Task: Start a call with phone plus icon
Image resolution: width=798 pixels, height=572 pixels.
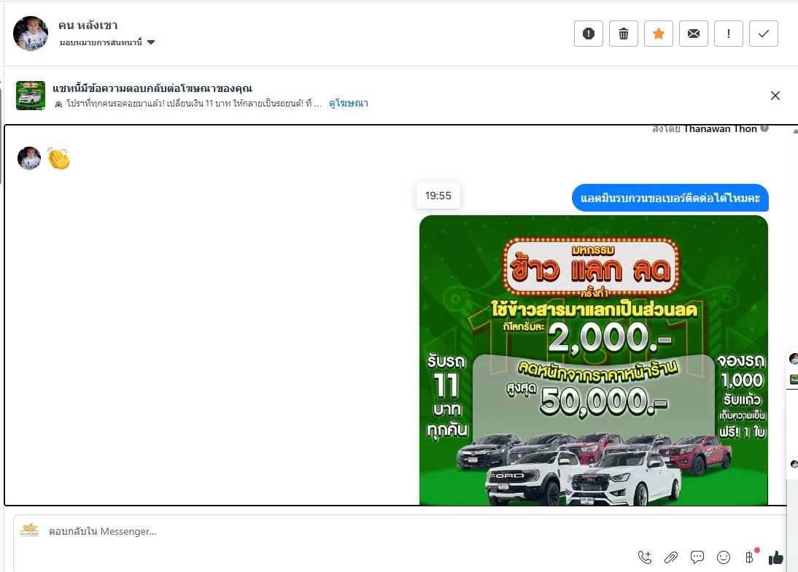Action: click(x=645, y=557)
